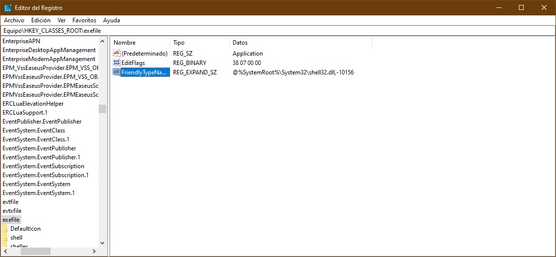Click the REG_SZ type cell
The image size is (556, 257).
tap(183, 54)
